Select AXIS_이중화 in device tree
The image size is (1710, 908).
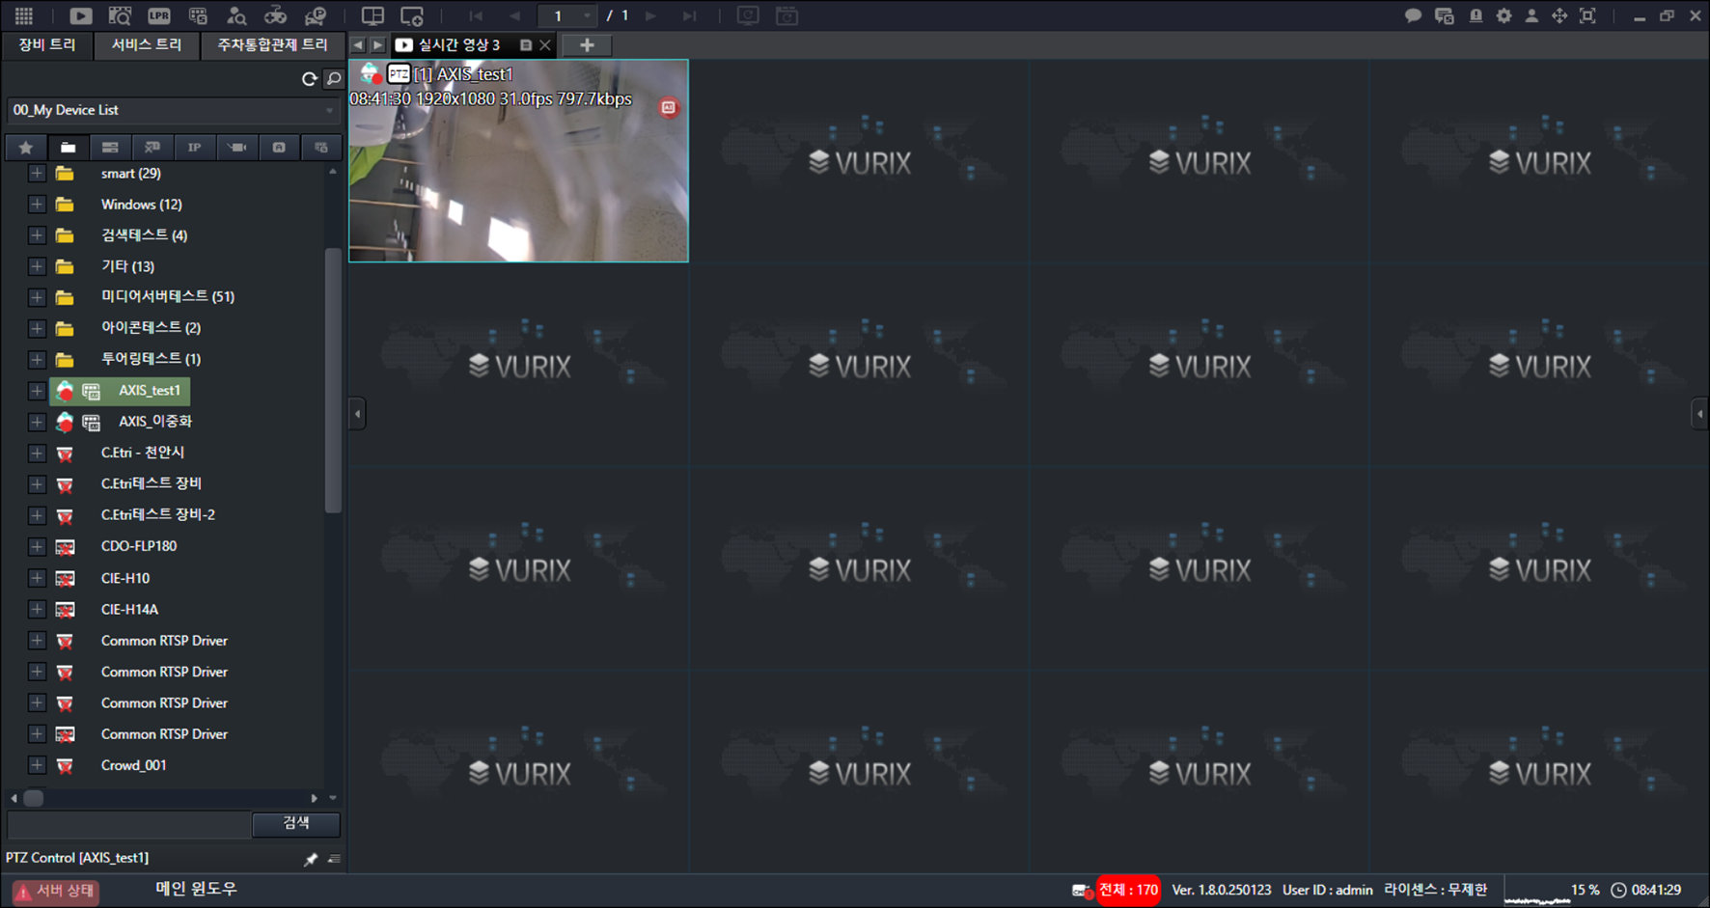click(155, 422)
